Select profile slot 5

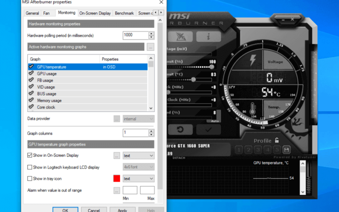click(x=277, y=150)
